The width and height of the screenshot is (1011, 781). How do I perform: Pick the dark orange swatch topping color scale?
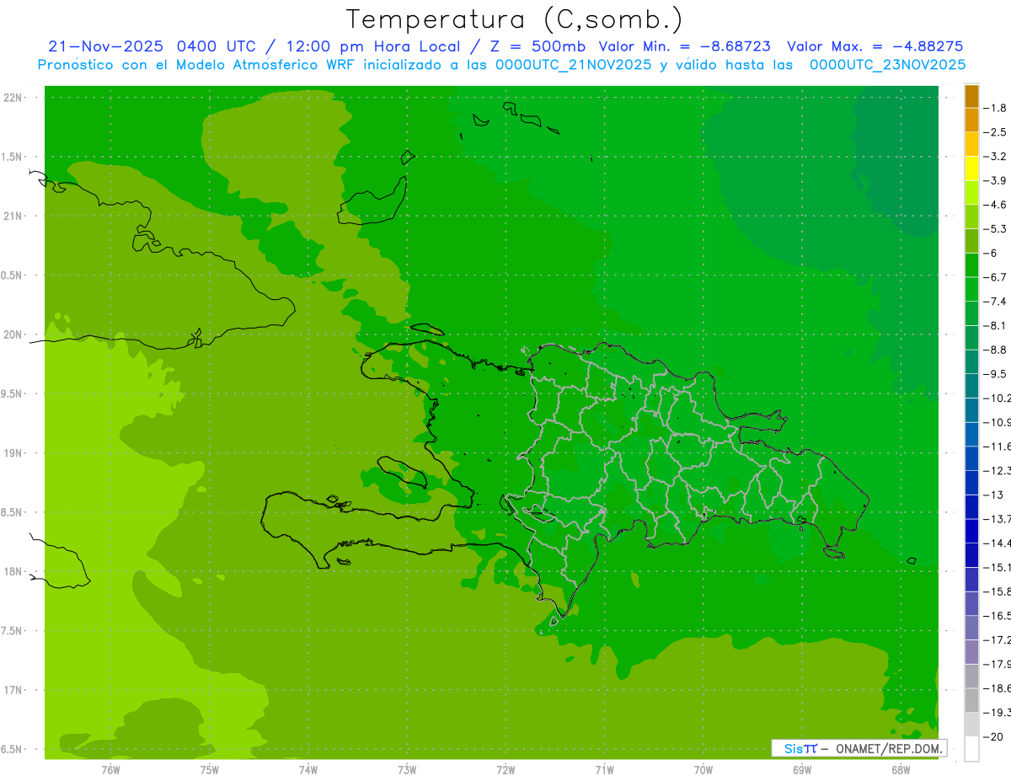coord(971,96)
